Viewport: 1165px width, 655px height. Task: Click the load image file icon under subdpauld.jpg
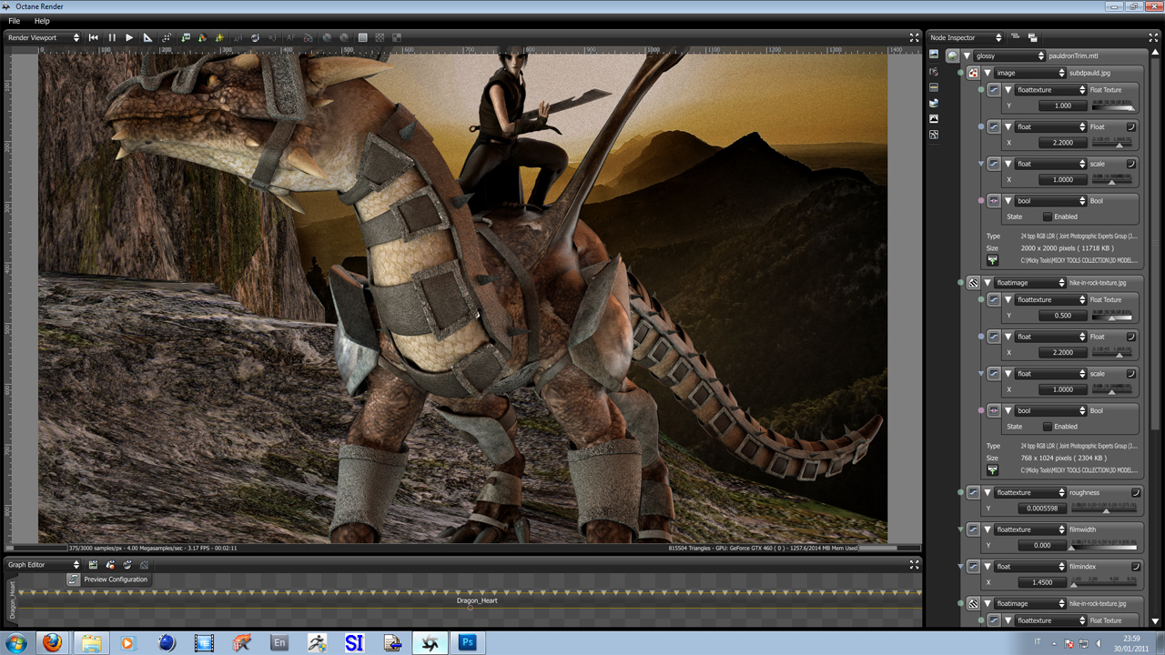coord(993,260)
